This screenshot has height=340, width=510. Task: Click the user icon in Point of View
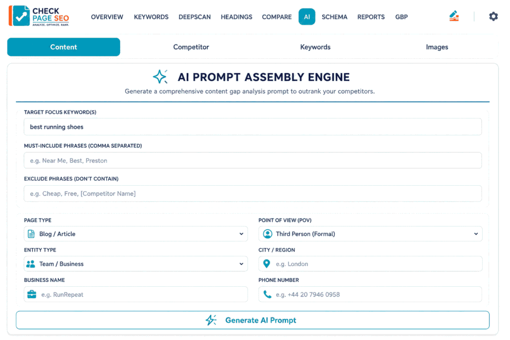[x=267, y=233]
